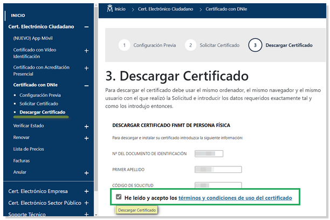Expand the Renovar menu
The height and width of the screenshot is (220, 330).
[x=86, y=138]
